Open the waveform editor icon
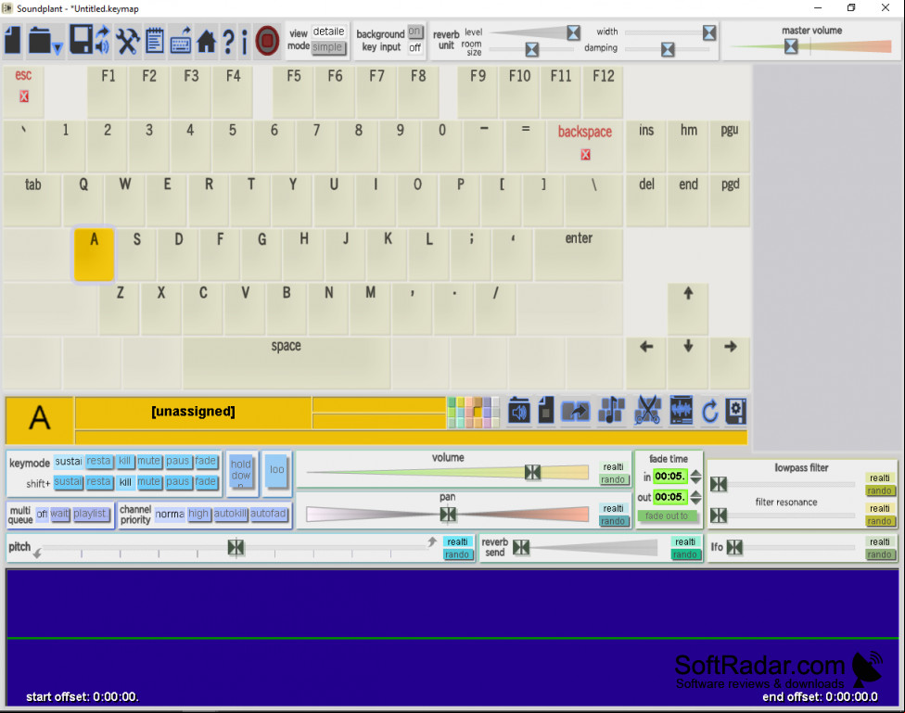The height and width of the screenshot is (713, 905). point(681,411)
